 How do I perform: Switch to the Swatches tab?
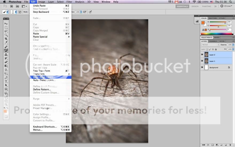pyautogui.click(x=213, y=18)
